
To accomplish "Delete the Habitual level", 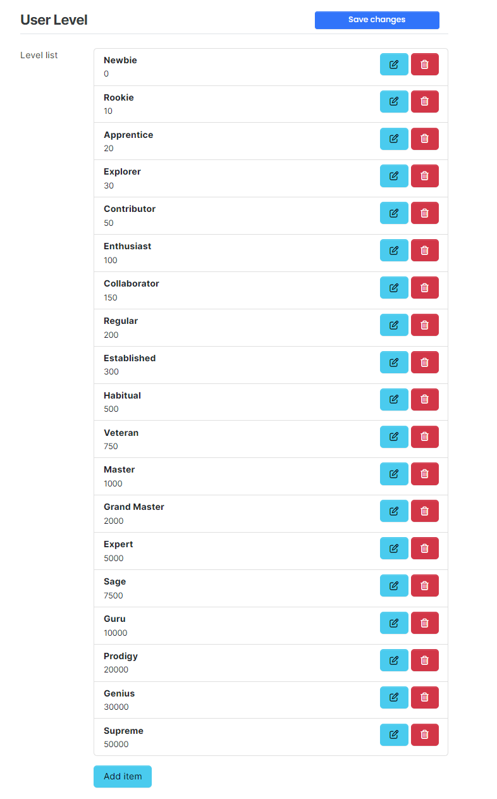I will point(424,399).
